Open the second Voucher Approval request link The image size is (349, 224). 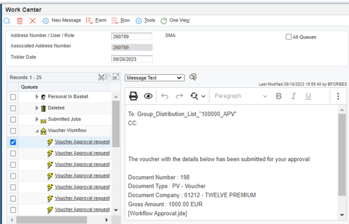[82, 153]
